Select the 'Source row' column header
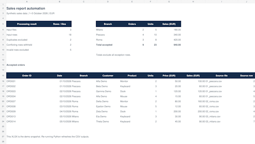This screenshot has height=144, width=255. click(x=246, y=76)
